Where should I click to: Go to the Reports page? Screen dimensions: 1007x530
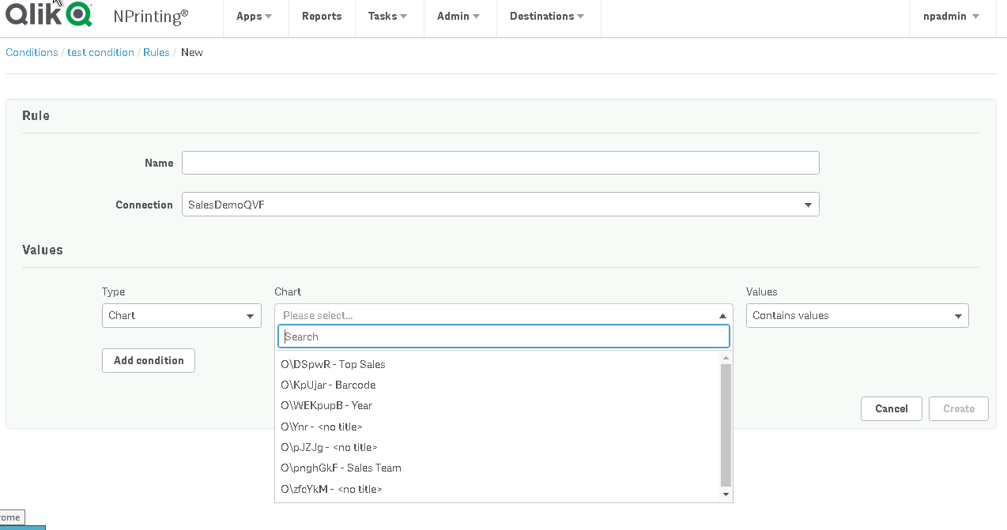(322, 17)
